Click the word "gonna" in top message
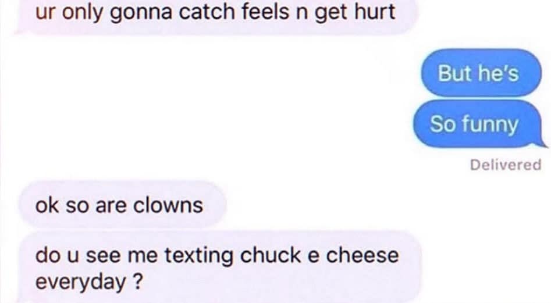Image resolution: width=551 pixels, height=303 pixels. [141, 13]
